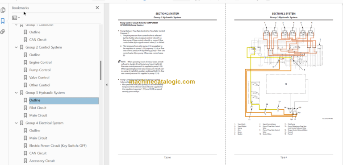The height and width of the screenshot is (165, 343).
Task: Click bookmark icon beside Other Control
Action: 25,85
